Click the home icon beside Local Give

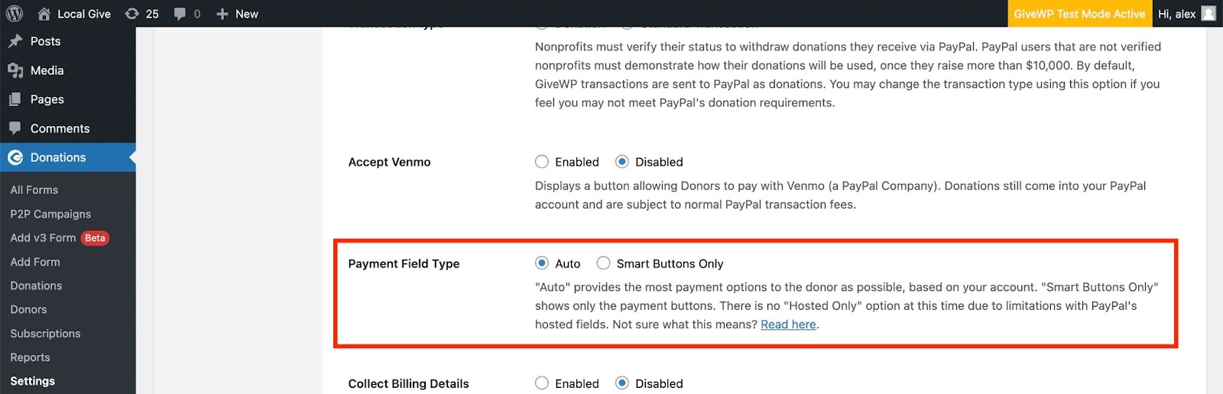[44, 14]
